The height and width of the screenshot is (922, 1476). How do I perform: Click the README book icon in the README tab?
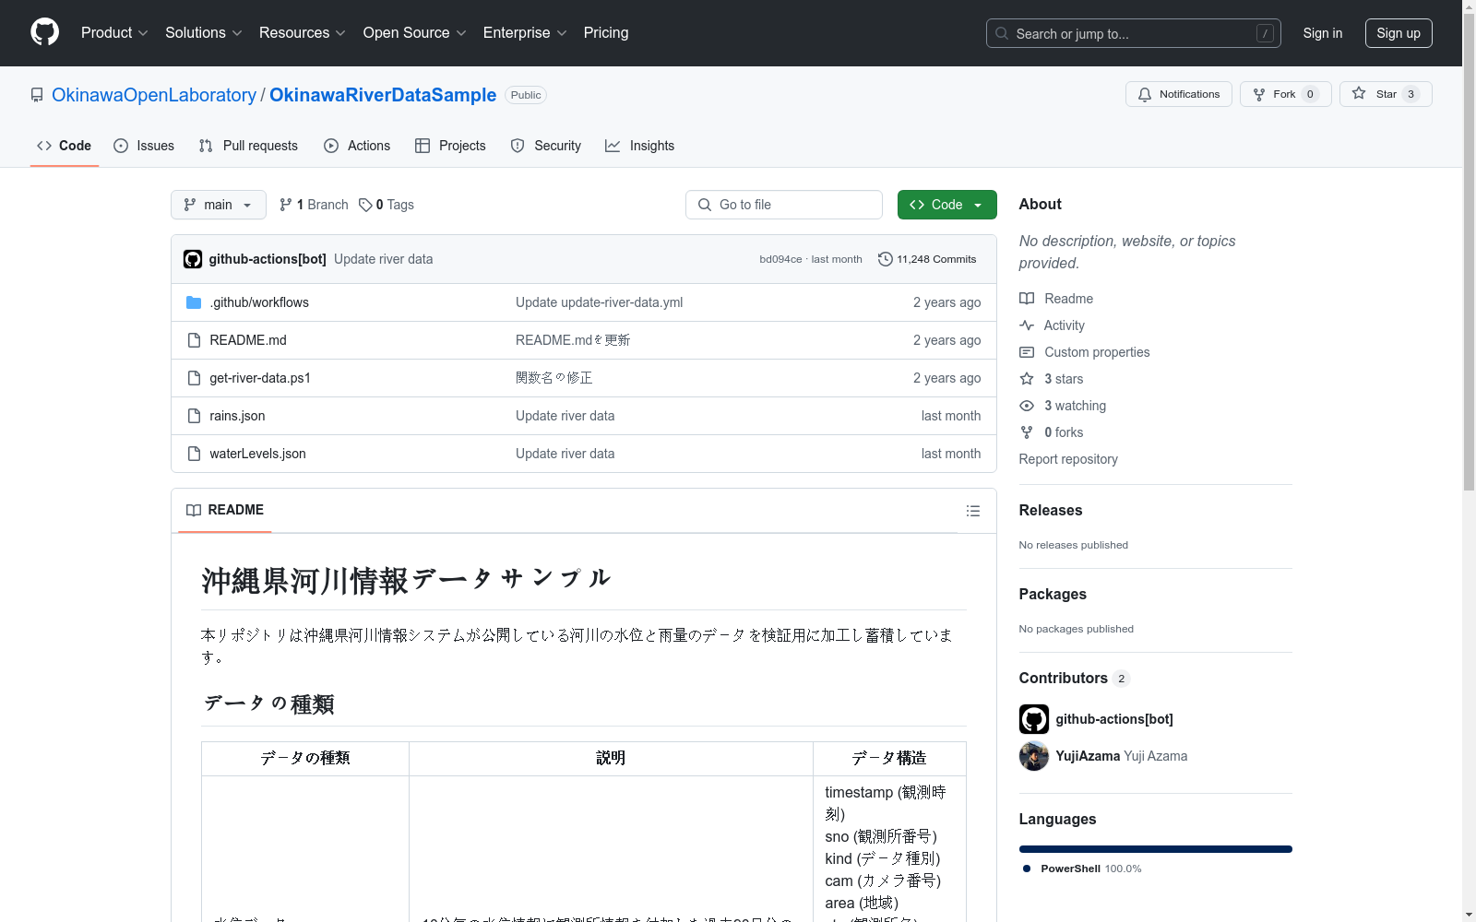tap(194, 510)
